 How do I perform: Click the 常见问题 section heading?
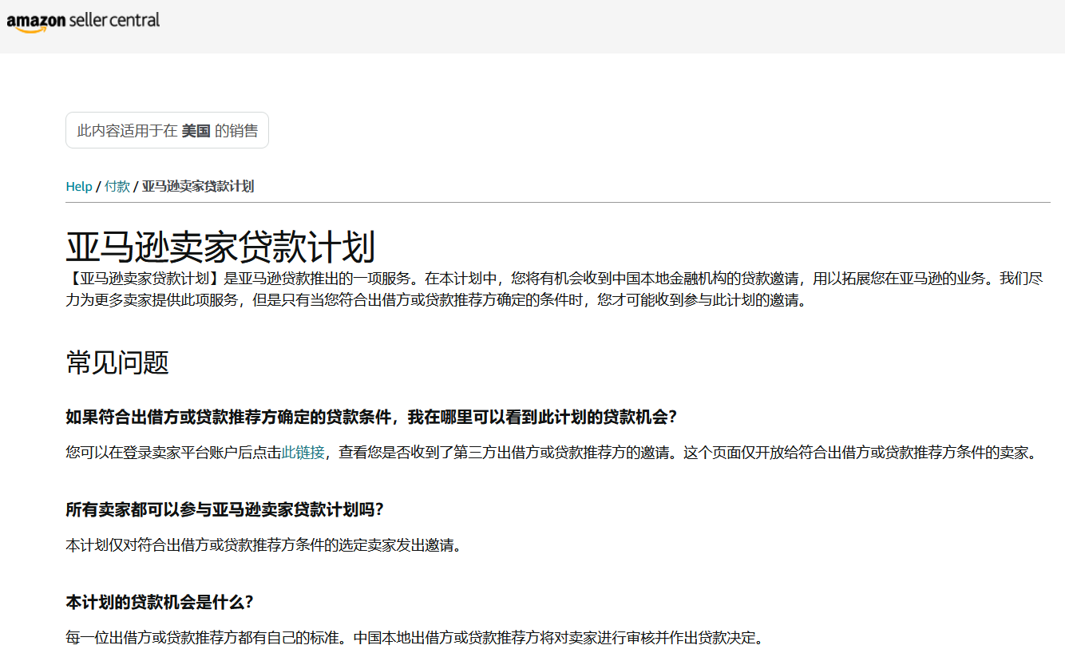[x=117, y=362]
